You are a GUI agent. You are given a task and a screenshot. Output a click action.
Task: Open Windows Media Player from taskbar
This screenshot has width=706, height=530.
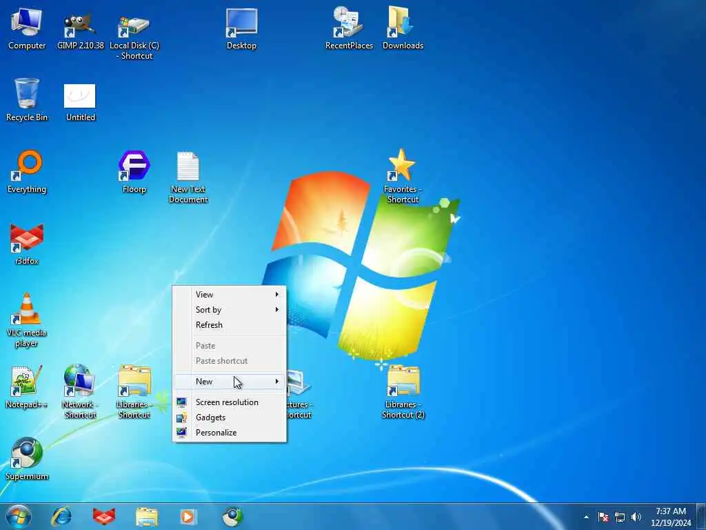pos(188,516)
